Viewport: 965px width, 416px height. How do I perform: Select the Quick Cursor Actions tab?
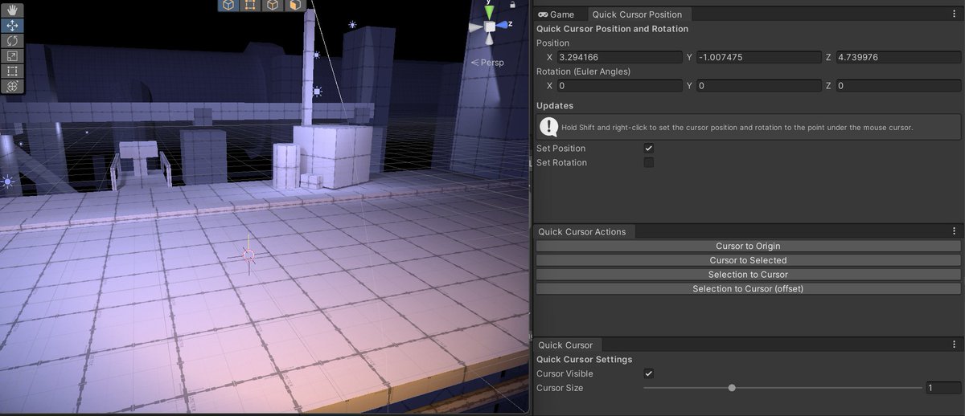tap(582, 232)
